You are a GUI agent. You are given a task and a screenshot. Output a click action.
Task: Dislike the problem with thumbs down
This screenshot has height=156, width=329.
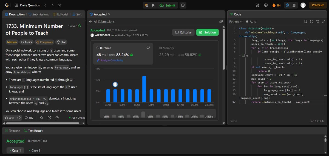coord(19,118)
